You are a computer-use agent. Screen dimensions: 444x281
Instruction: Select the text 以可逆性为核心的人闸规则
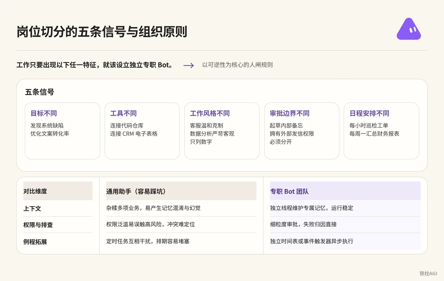(238, 65)
